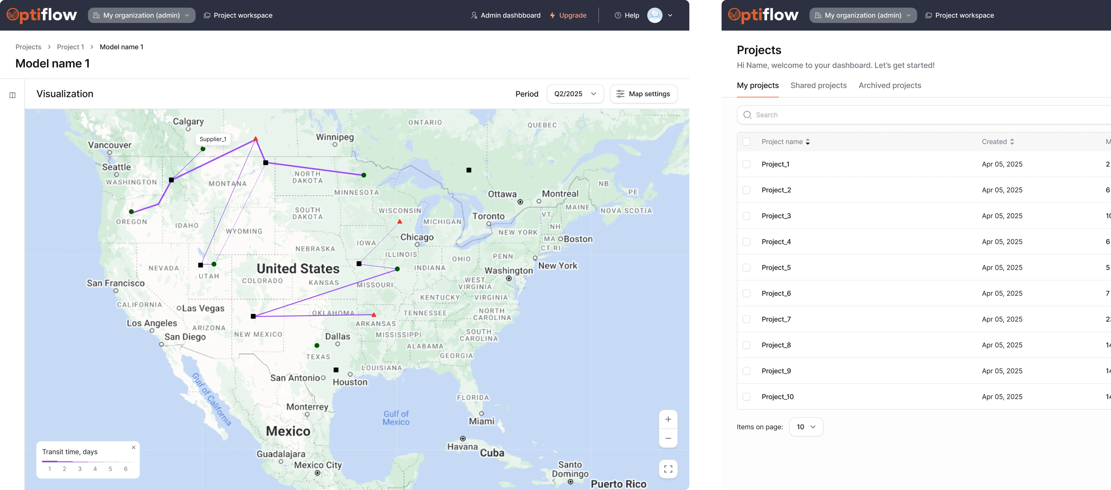Open the Period Q2/2025 dropdown
The image size is (1111, 490).
pos(575,94)
